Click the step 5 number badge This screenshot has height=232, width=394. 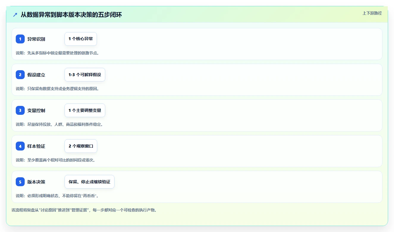(x=20, y=182)
